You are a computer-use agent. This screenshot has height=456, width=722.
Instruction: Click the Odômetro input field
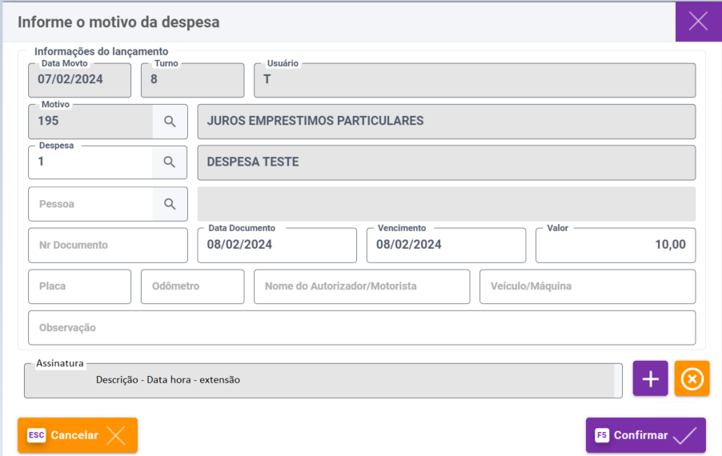pos(192,286)
